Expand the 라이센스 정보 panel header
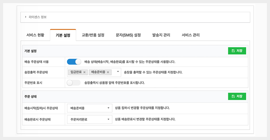This screenshot has height=140, width=270. coord(135,17)
